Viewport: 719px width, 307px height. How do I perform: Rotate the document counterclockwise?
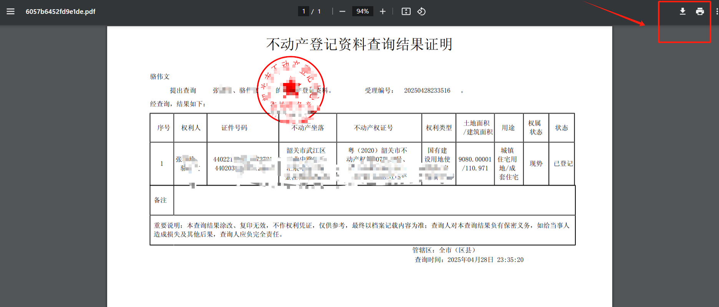point(421,12)
